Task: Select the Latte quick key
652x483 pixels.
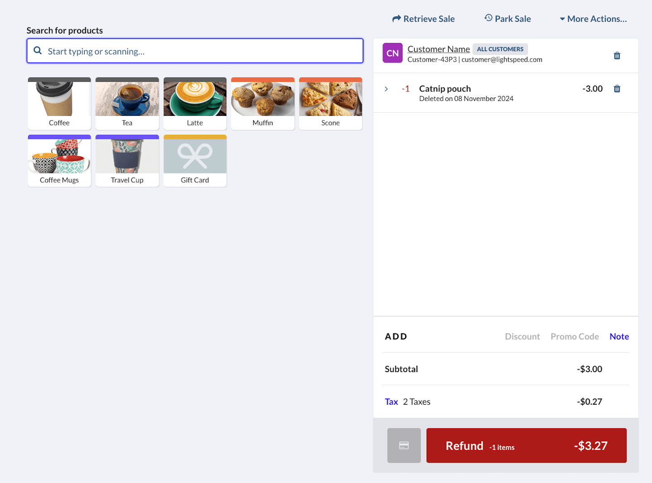Action: point(195,104)
